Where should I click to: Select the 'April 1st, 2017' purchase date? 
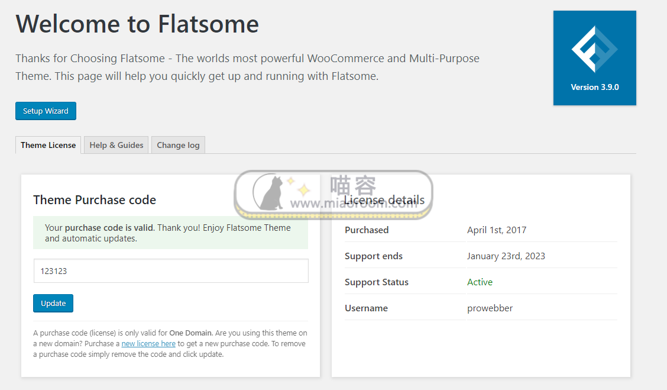point(497,230)
